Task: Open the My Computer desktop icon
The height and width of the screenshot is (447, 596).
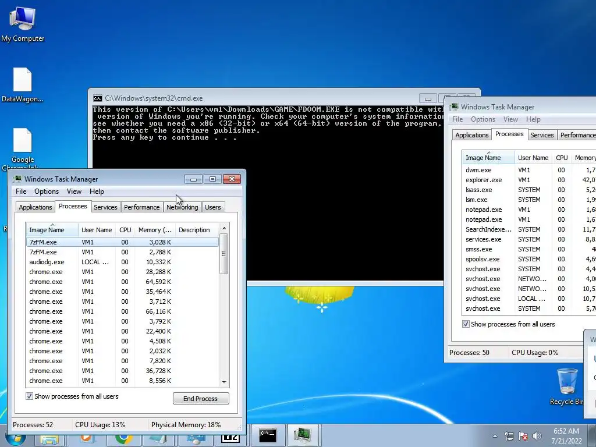Action: pos(23,23)
